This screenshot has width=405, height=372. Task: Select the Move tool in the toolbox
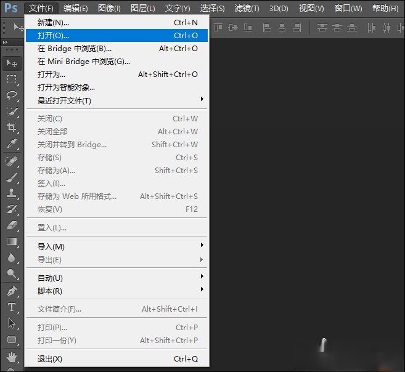coord(12,63)
